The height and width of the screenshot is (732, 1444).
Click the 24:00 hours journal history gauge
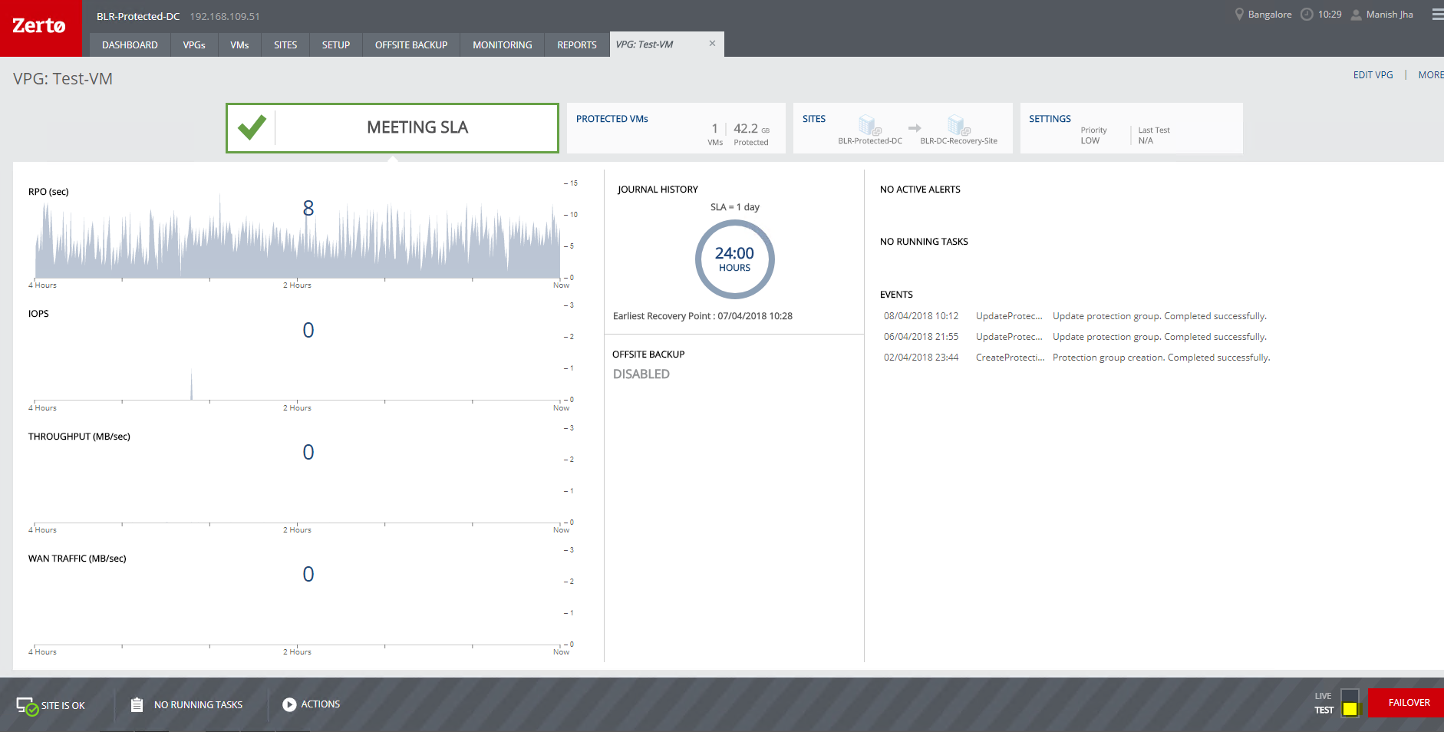tap(734, 259)
